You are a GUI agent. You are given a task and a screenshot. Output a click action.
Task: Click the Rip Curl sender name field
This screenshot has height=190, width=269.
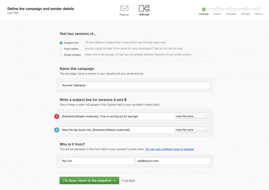(x=97, y=161)
